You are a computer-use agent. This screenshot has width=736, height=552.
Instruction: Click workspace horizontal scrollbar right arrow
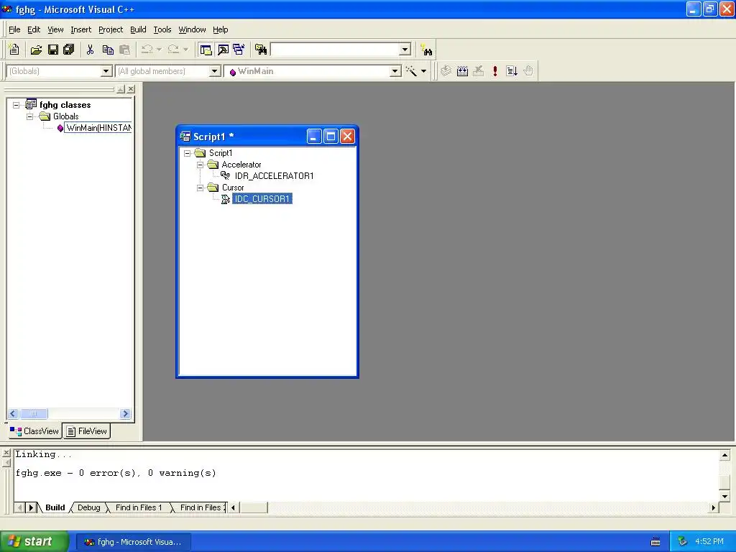[x=125, y=413]
